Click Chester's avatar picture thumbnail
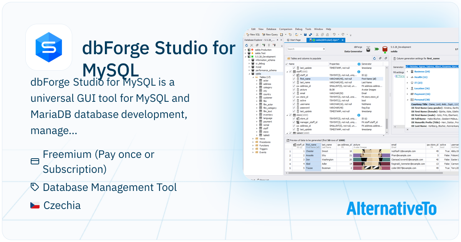 371,151
